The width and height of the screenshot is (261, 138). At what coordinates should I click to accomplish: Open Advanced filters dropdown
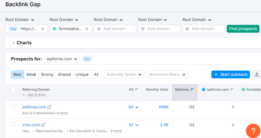pos(167,75)
